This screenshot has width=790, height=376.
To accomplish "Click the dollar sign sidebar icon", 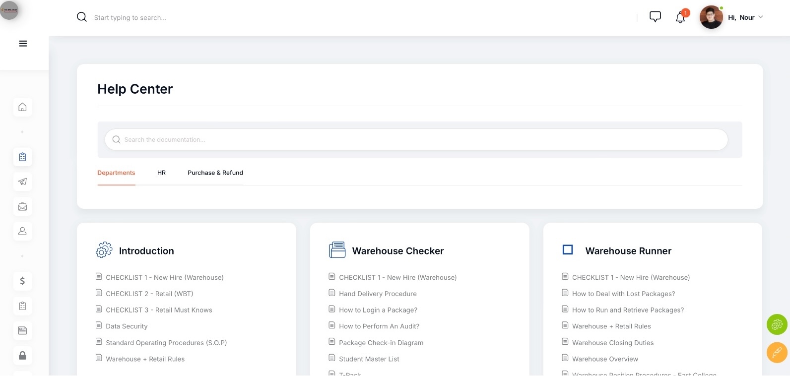I will point(22,281).
